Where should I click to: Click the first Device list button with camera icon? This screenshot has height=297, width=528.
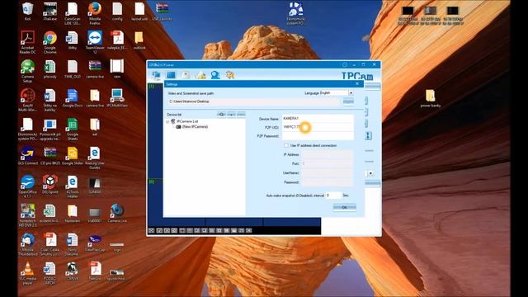[x=221, y=115]
